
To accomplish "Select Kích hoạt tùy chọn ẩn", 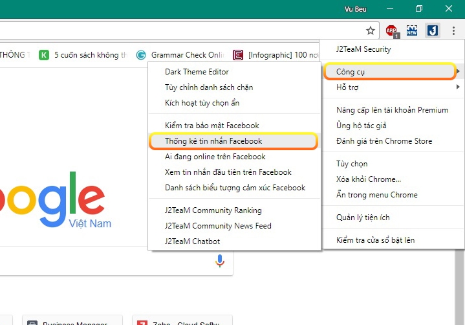I will click(x=202, y=103).
